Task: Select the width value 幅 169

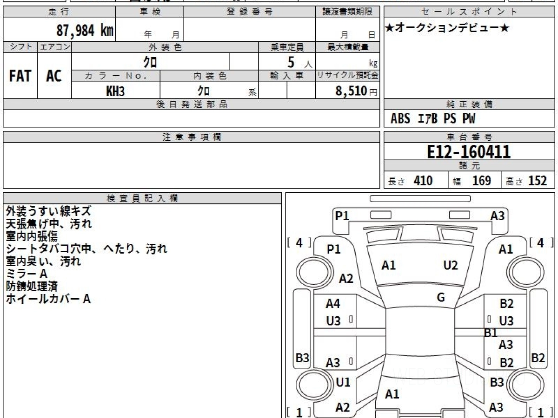Action: pyautogui.click(x=472, y=181)
